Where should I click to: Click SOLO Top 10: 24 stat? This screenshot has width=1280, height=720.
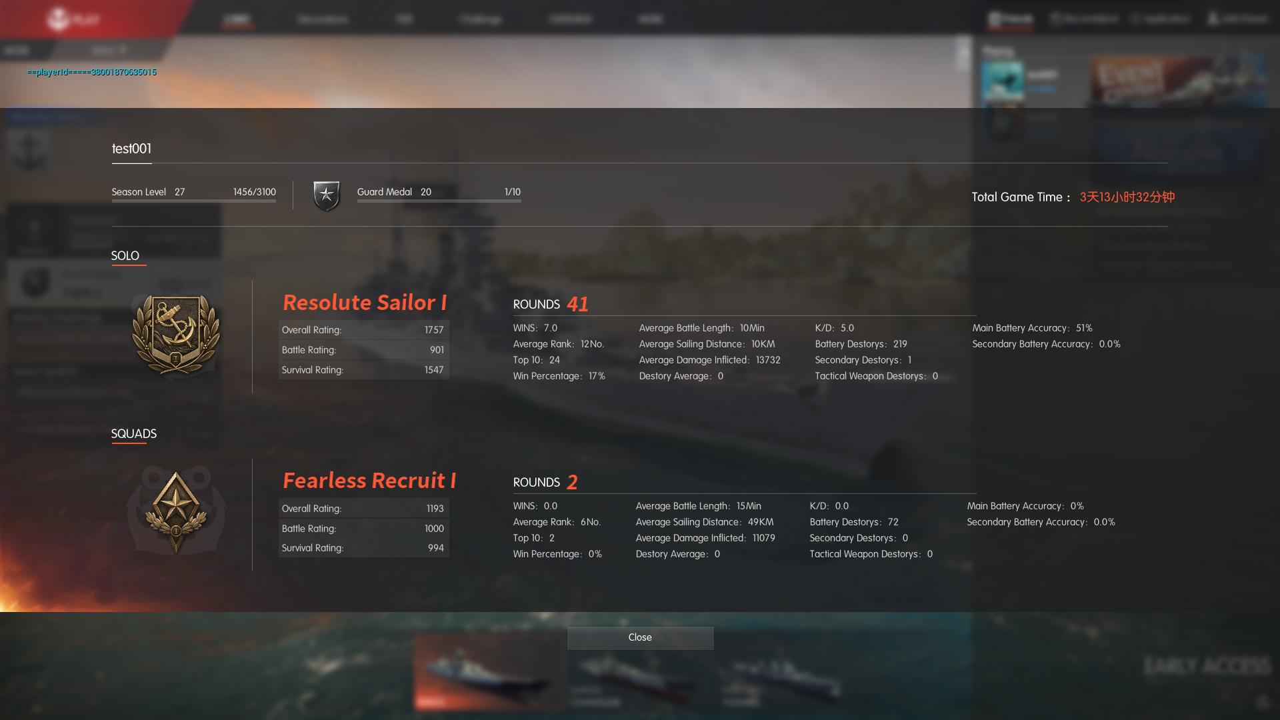(537, 360)
